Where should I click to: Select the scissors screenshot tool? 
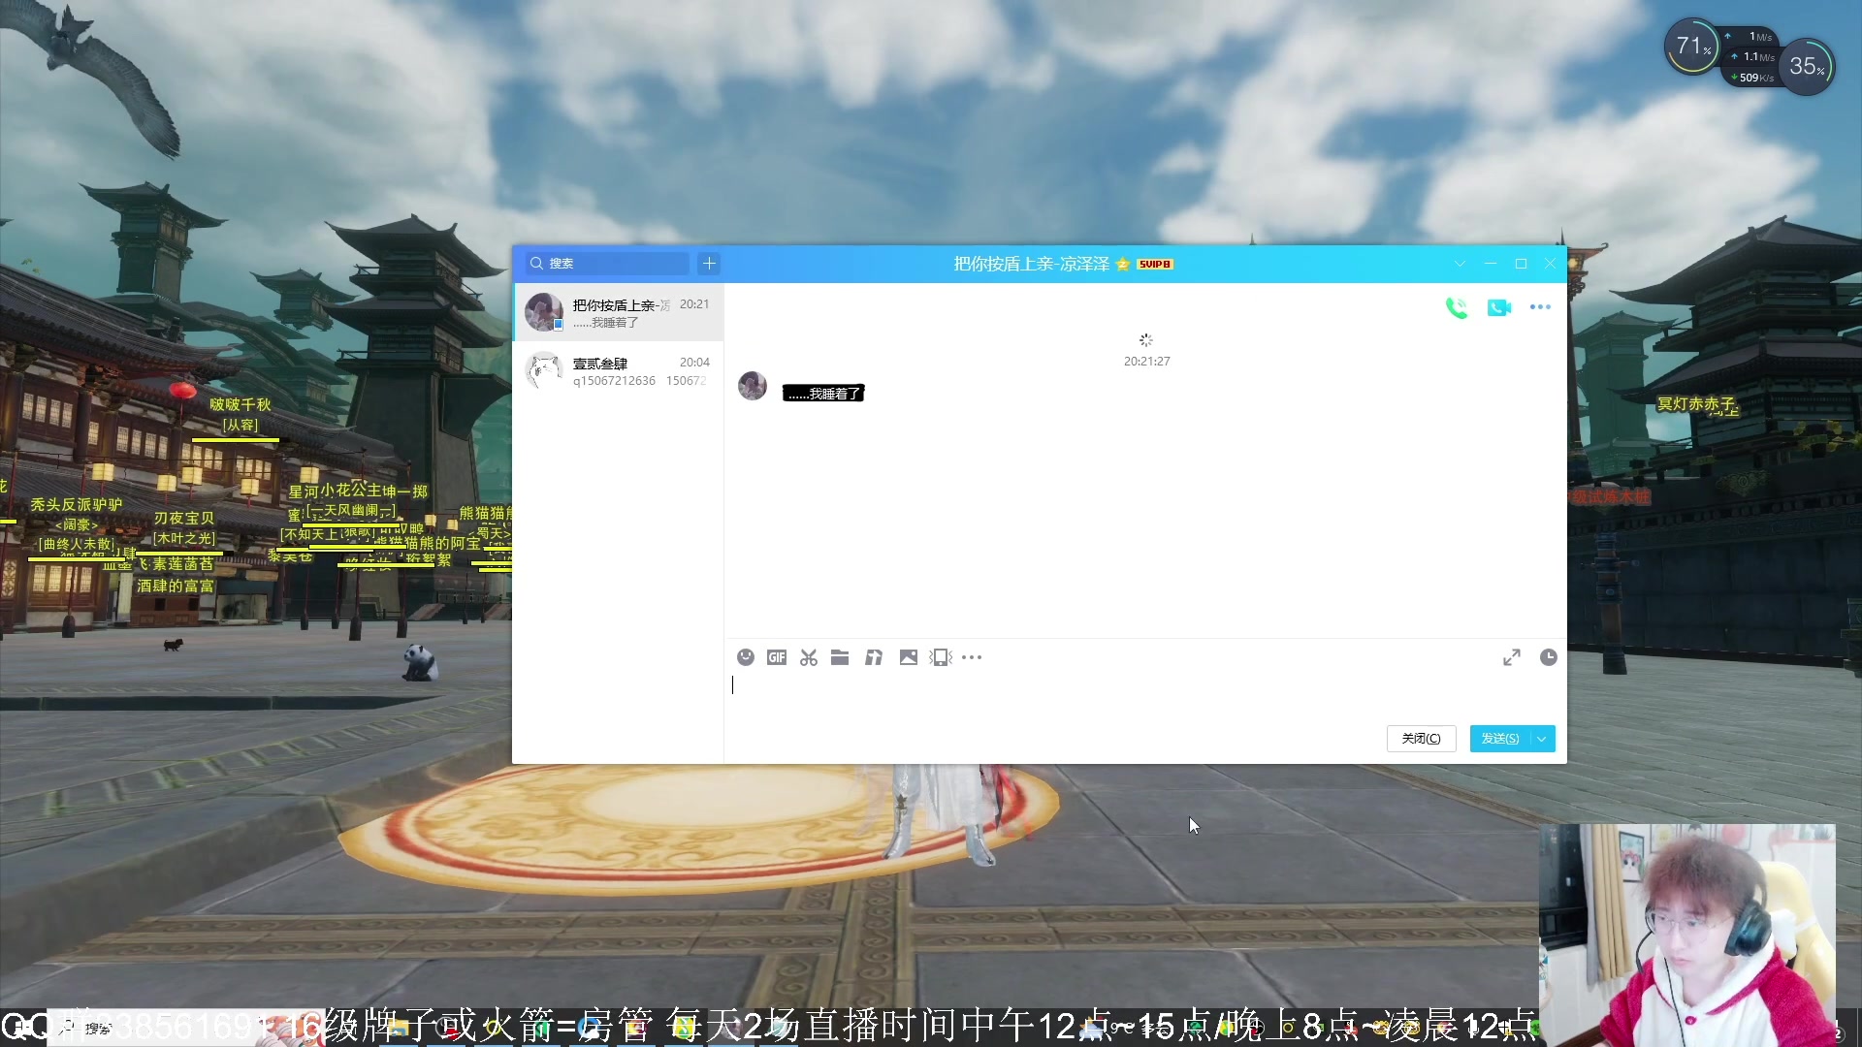pyautogui.click(x=809, y=657)
